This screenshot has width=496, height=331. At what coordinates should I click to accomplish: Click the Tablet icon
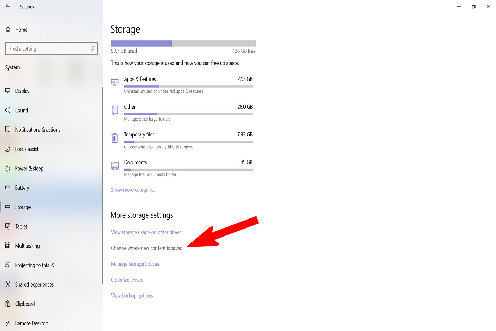pos(8,226)
